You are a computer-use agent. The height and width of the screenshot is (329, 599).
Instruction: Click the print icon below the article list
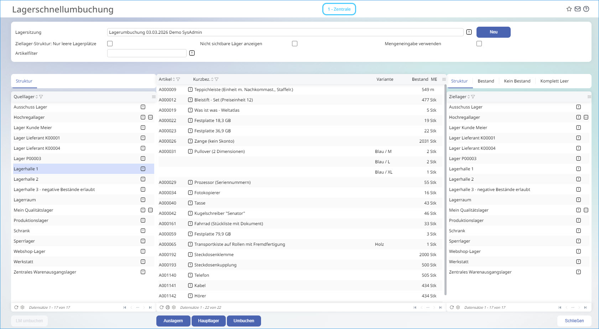[168, 307]
